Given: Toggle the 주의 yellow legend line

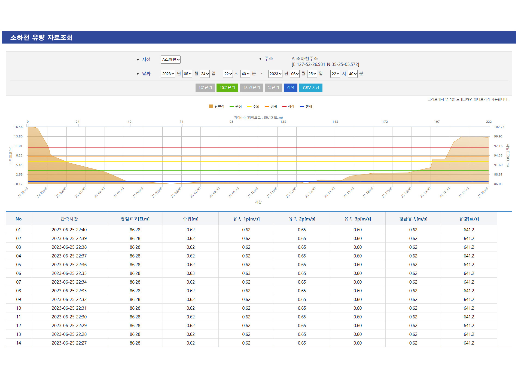Looking at the screenshot, I should pos(253,106).
